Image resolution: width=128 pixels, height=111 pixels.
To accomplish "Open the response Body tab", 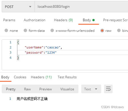I will [5, 77].
